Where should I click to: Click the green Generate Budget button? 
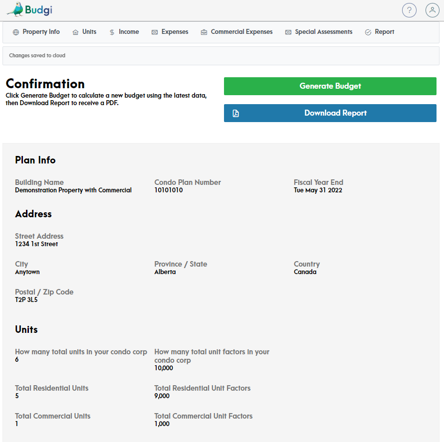330,86
